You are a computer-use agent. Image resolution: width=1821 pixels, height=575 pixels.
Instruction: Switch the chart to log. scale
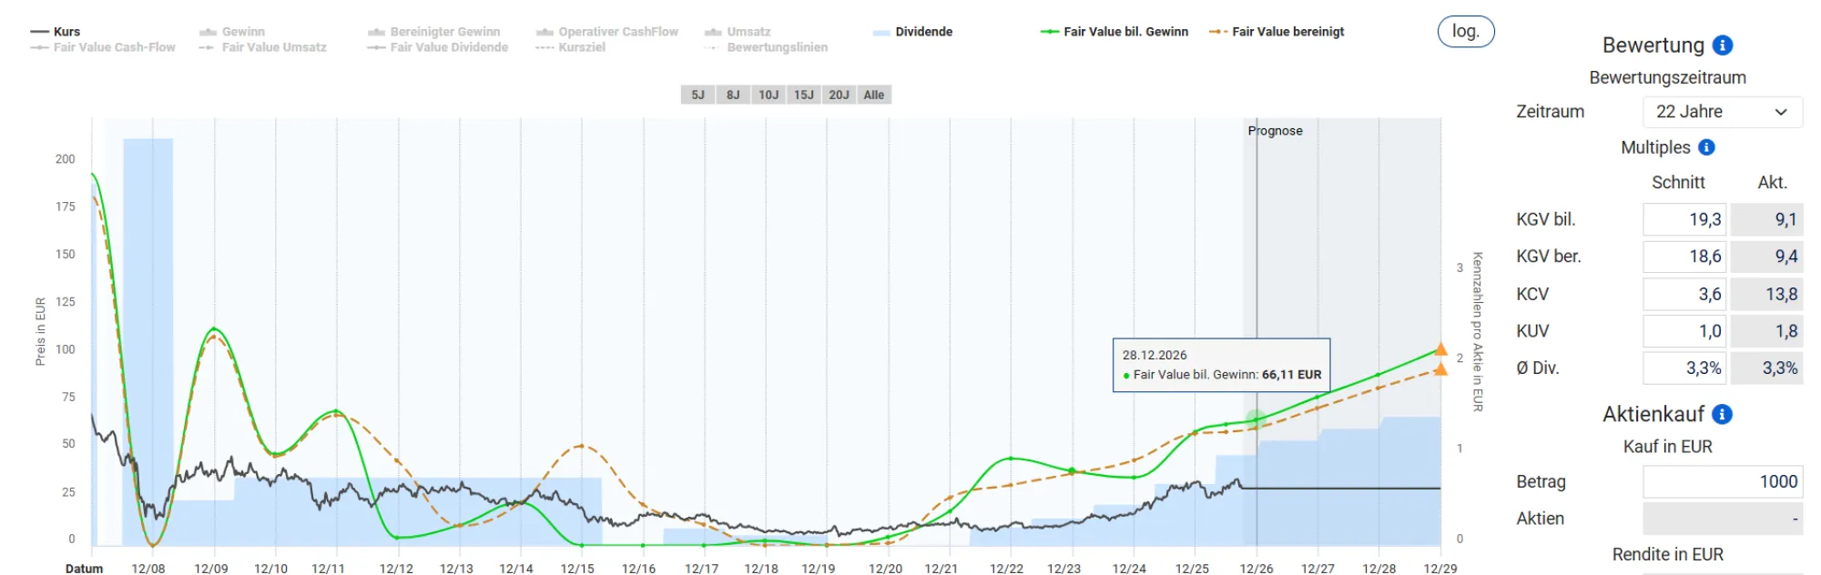pos(1466,32)
